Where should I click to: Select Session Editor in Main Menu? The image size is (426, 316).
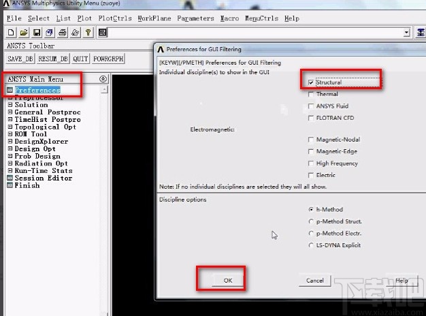[44, 178]
